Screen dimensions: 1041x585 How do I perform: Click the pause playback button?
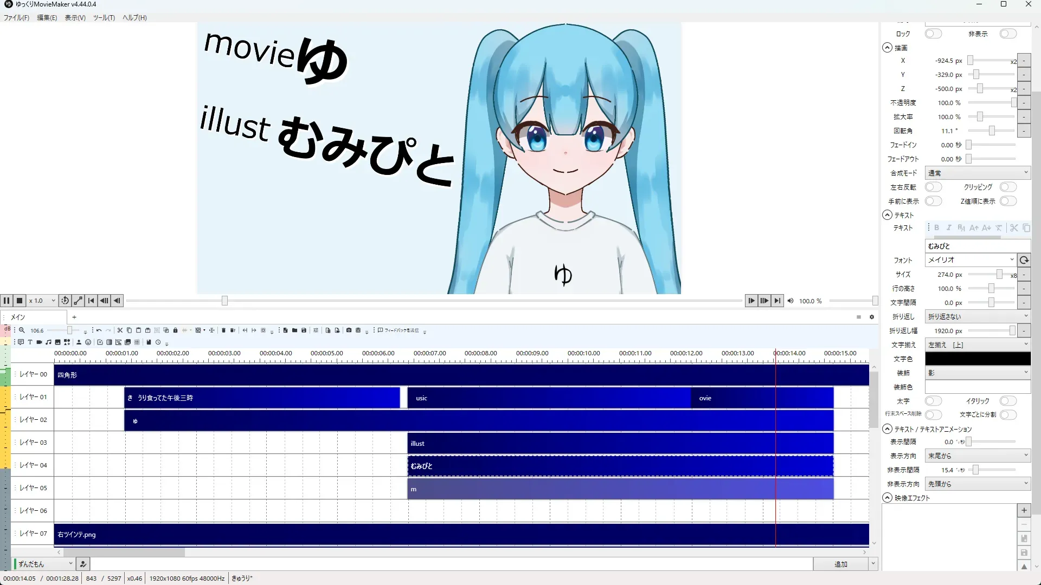pos(7,301)
